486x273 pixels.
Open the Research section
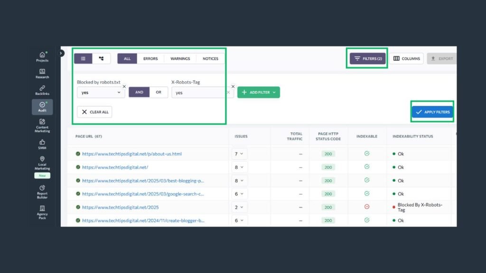[42, 73]
